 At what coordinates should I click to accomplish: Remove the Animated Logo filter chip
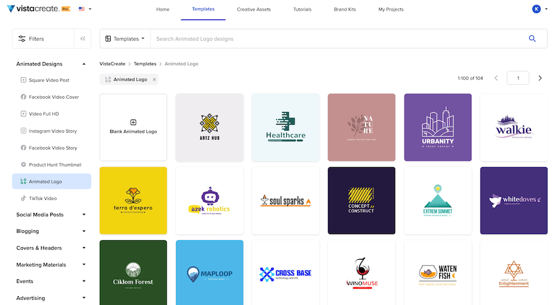coord(154,80)
